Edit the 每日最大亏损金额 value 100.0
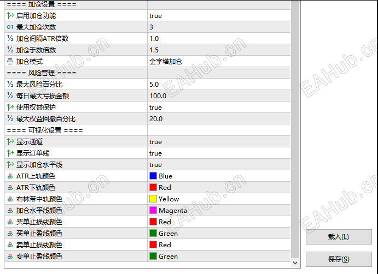Viewport: 378px width, 274px height. click(219, 96)
